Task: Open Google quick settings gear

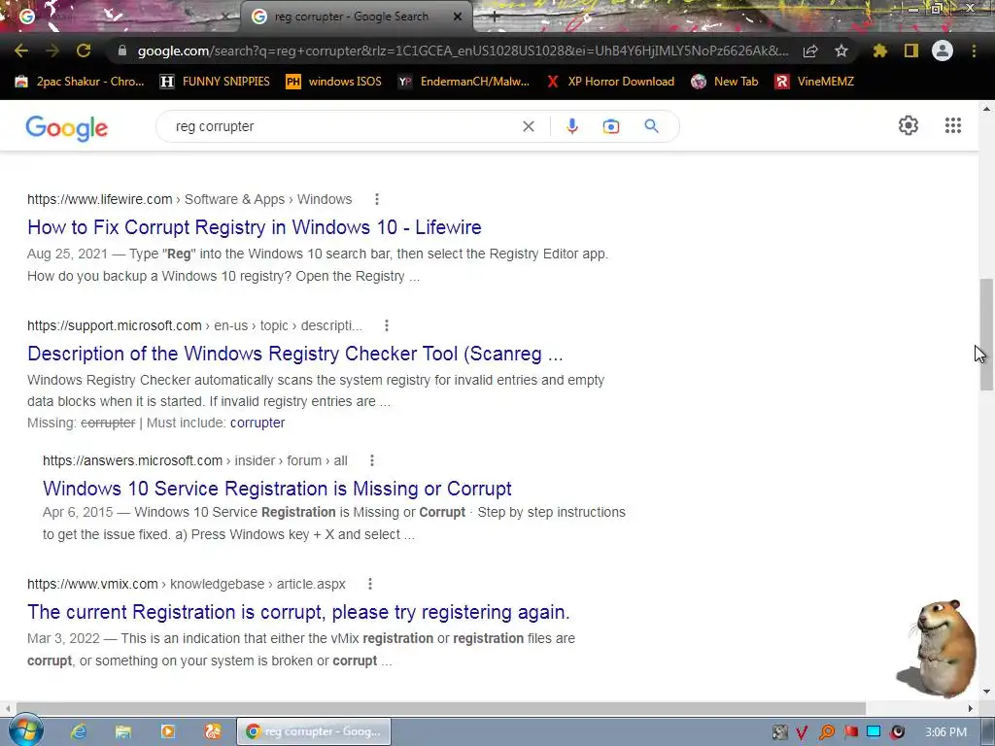Action: click(x=909, y=125)
